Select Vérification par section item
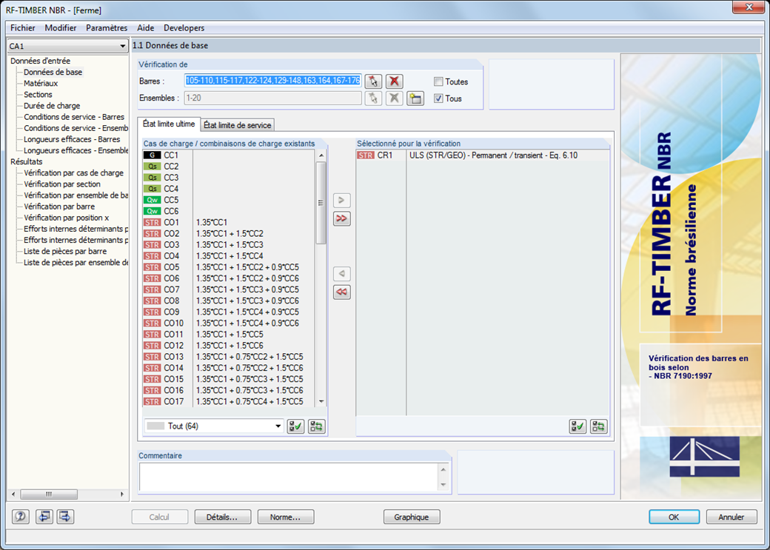Image resolution: width=770 pixels, height=550 pixels. [62, 184]
